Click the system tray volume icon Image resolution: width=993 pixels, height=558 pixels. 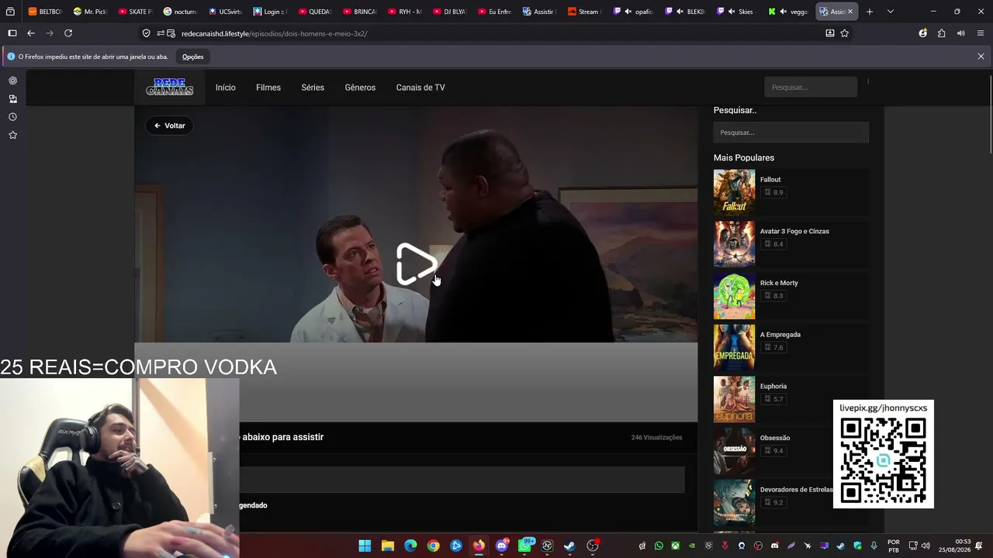tap(926, 546)
